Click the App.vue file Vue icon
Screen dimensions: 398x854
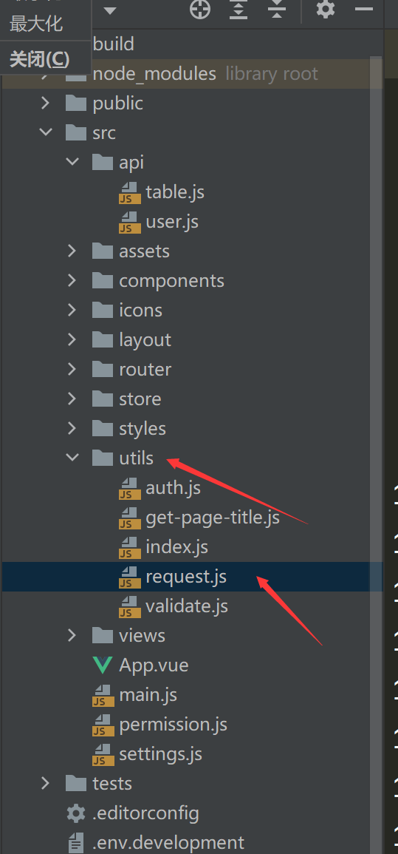pyautogui.click(x=103, y=665)
